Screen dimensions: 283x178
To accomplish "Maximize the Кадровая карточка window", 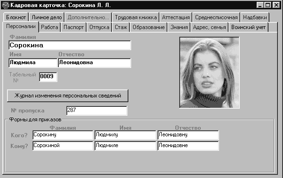I will tap(268, 5).
